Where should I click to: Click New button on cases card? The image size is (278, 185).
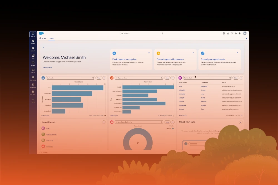[167, 122]
